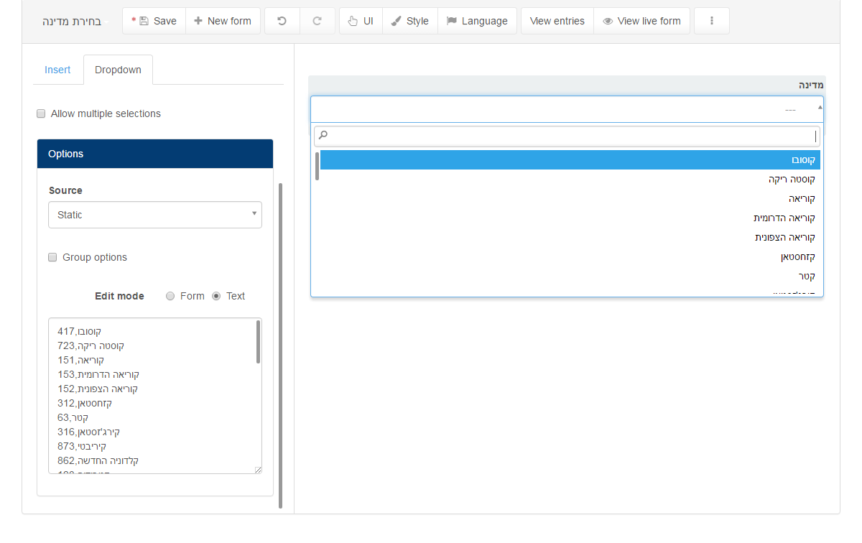Screen dimensions: 862x543
Task: Click the 862,קלדוניה החדשה line
Action: point(98,460)
